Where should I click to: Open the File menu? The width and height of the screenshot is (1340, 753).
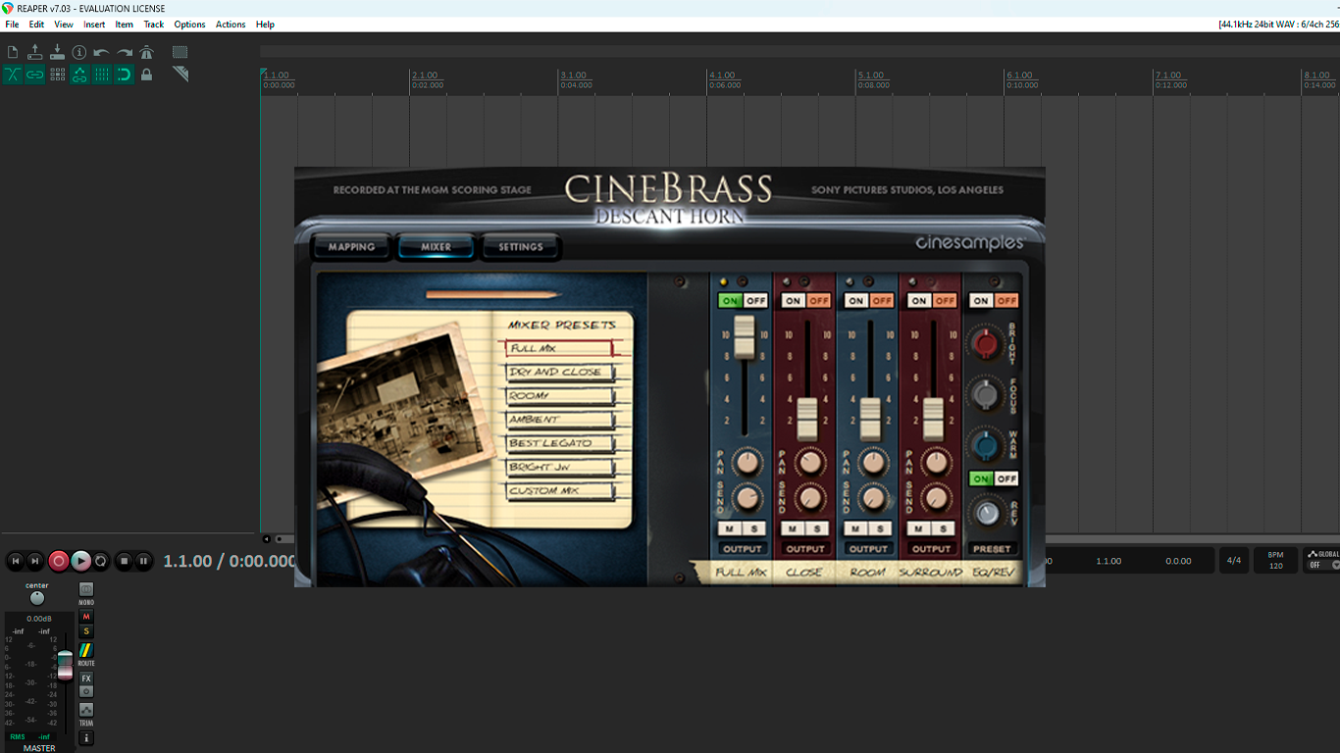[x=12, y=25]
